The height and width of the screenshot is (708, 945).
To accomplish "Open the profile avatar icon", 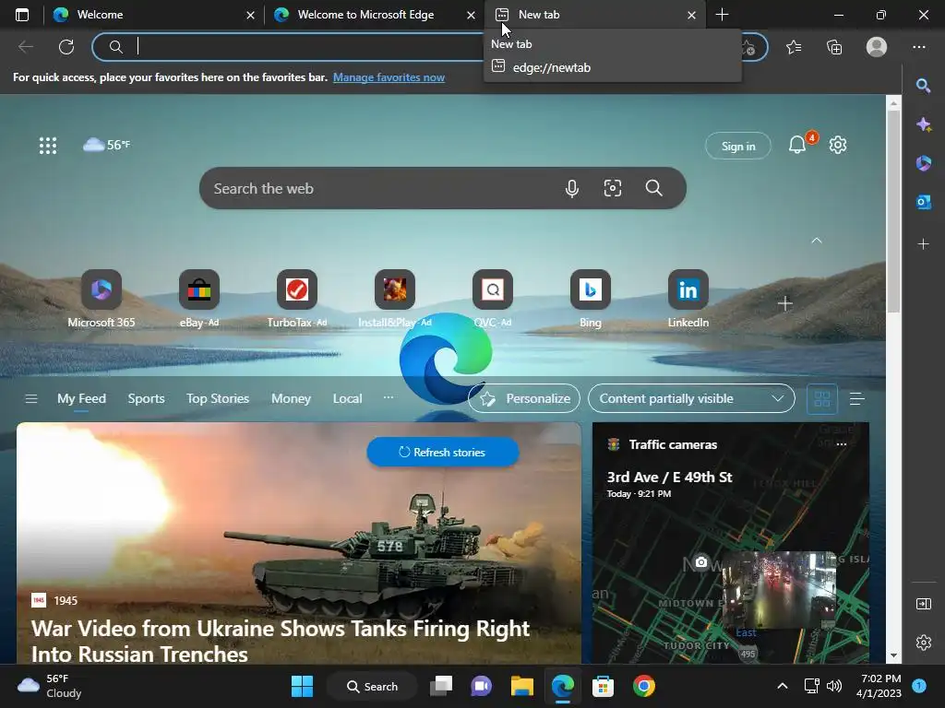I will (877, 47).
